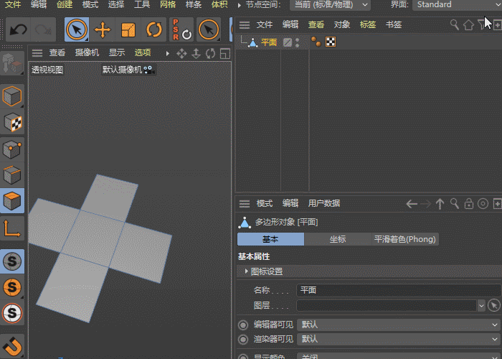
Task: Click Attribute Manager up arrow
Action: [x=440, y=204]
